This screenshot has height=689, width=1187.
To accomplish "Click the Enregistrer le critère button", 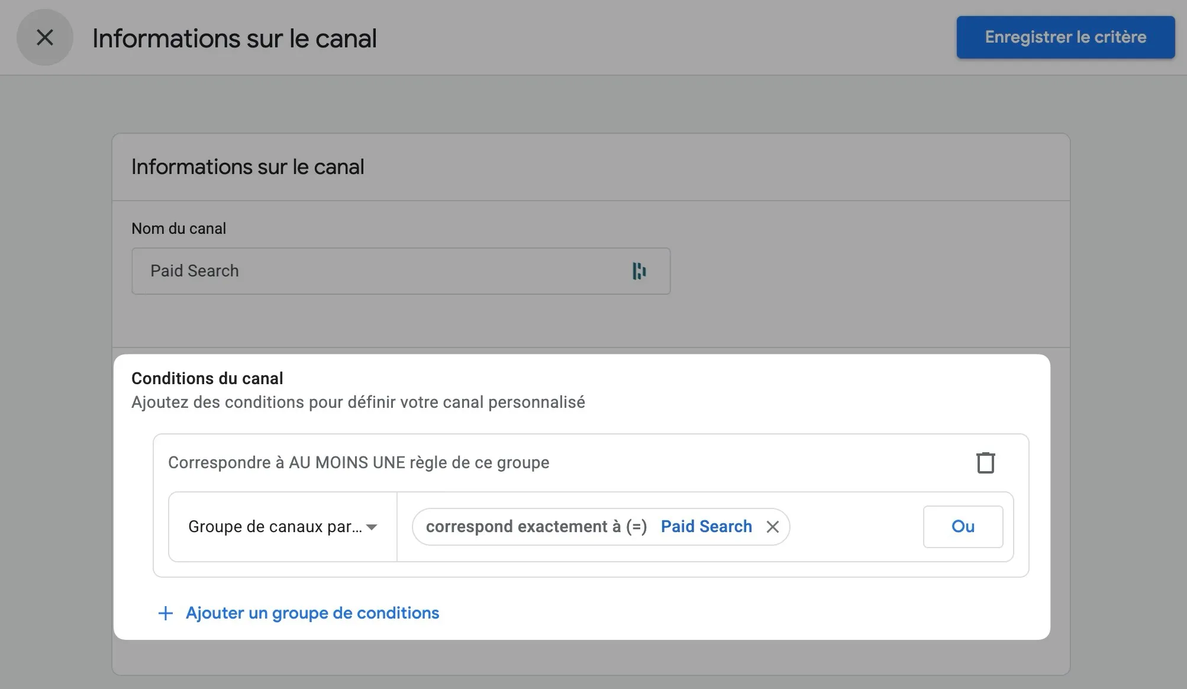I will [1065, 37].
